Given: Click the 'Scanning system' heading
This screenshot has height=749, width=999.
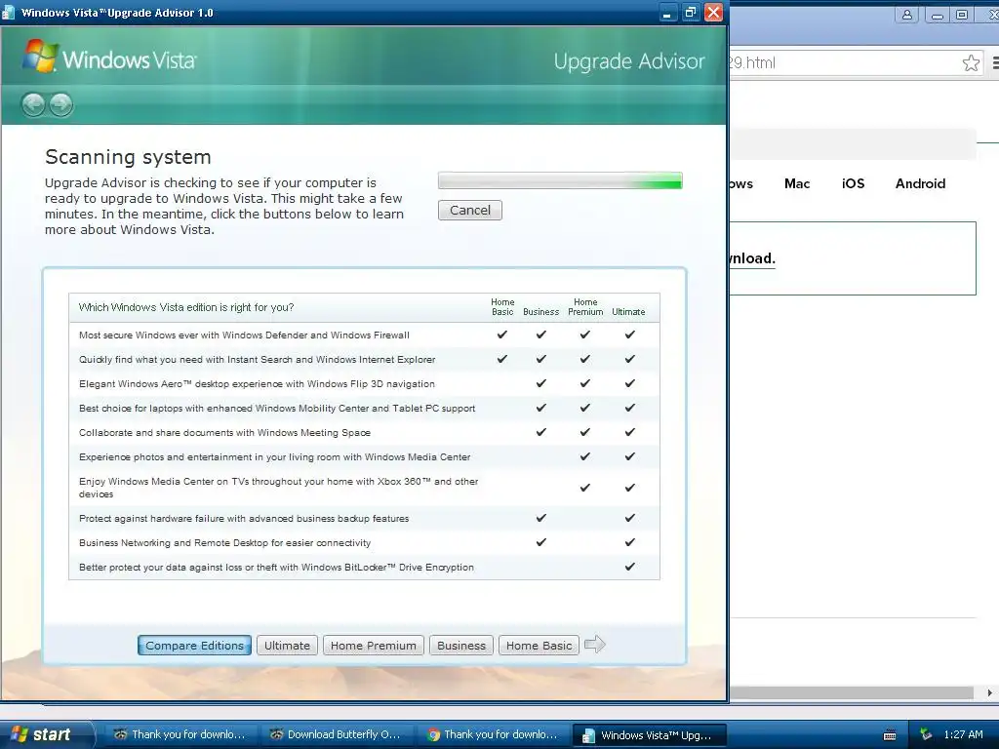Looking at the screenshot, I should (128, 157).
